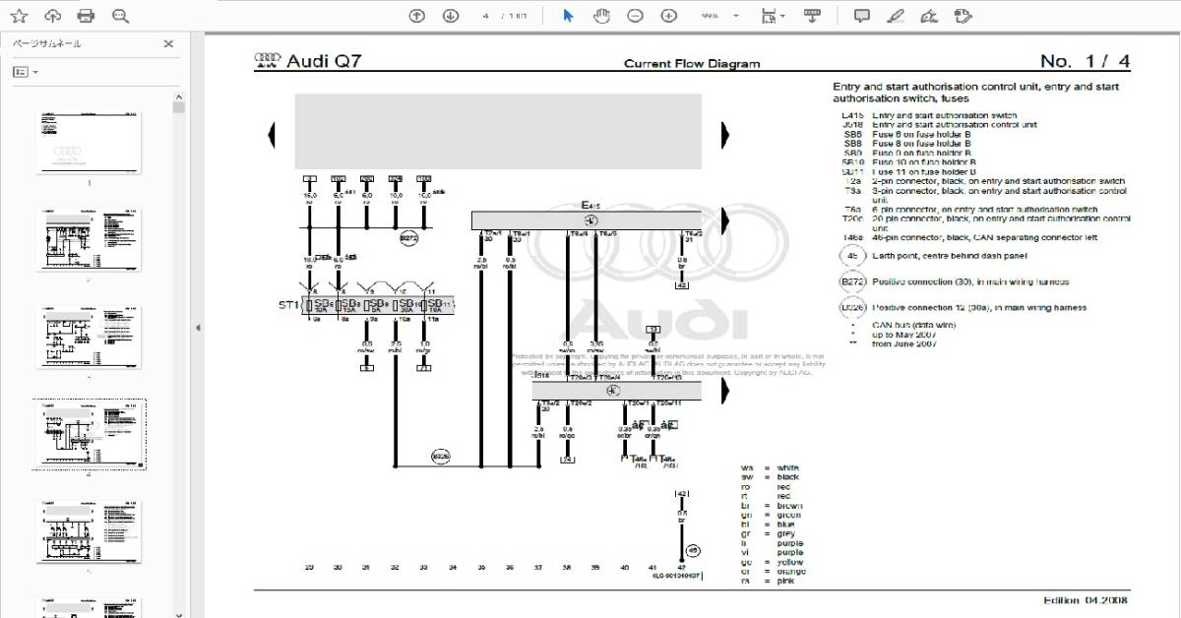1181x618 pixels.
Task: Click the 'Edition 04.2008' footer text
Action: tap(1086, 600)
